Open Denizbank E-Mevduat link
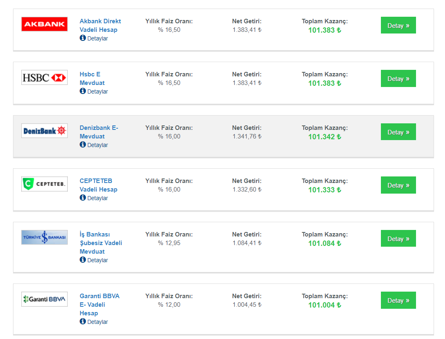445x339 pixels. [x=99, y=132]
